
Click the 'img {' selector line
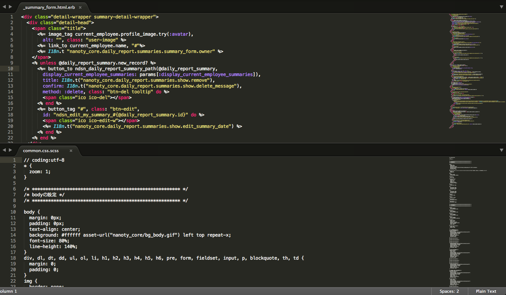(30, 281)
